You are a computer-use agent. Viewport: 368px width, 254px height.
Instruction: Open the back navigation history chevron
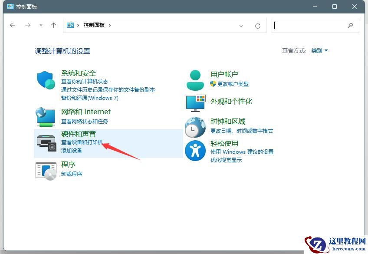pos(41,25)
